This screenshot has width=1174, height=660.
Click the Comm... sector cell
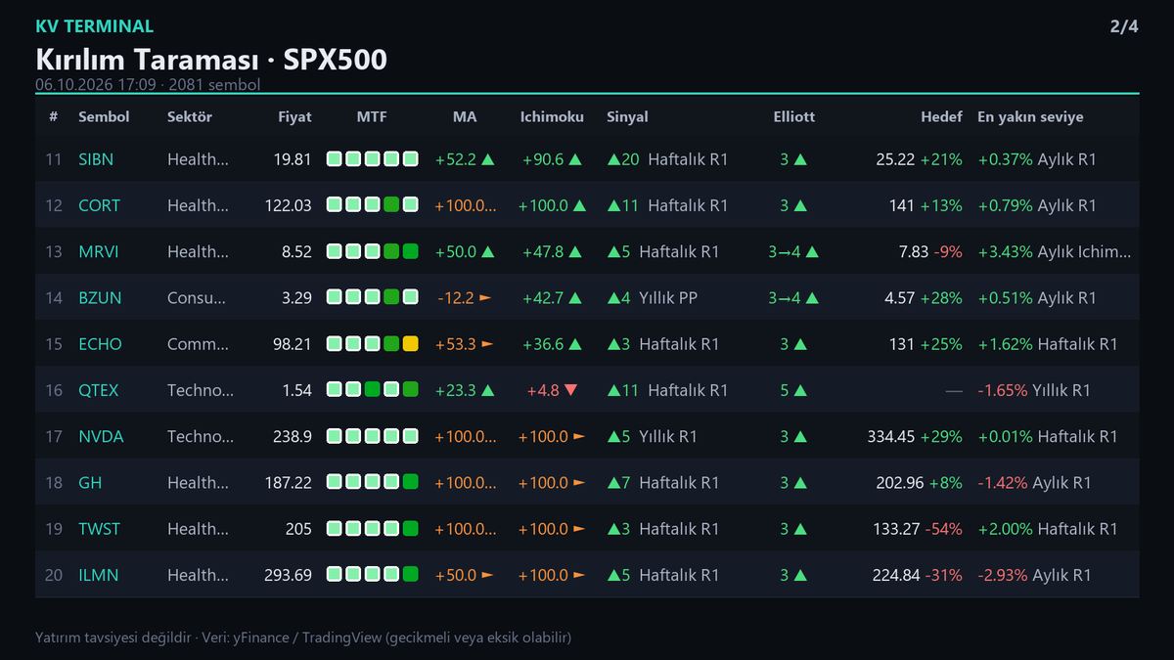coord(199,344)
